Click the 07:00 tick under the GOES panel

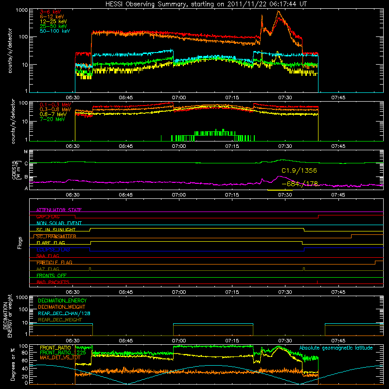[x=179, y=195]
